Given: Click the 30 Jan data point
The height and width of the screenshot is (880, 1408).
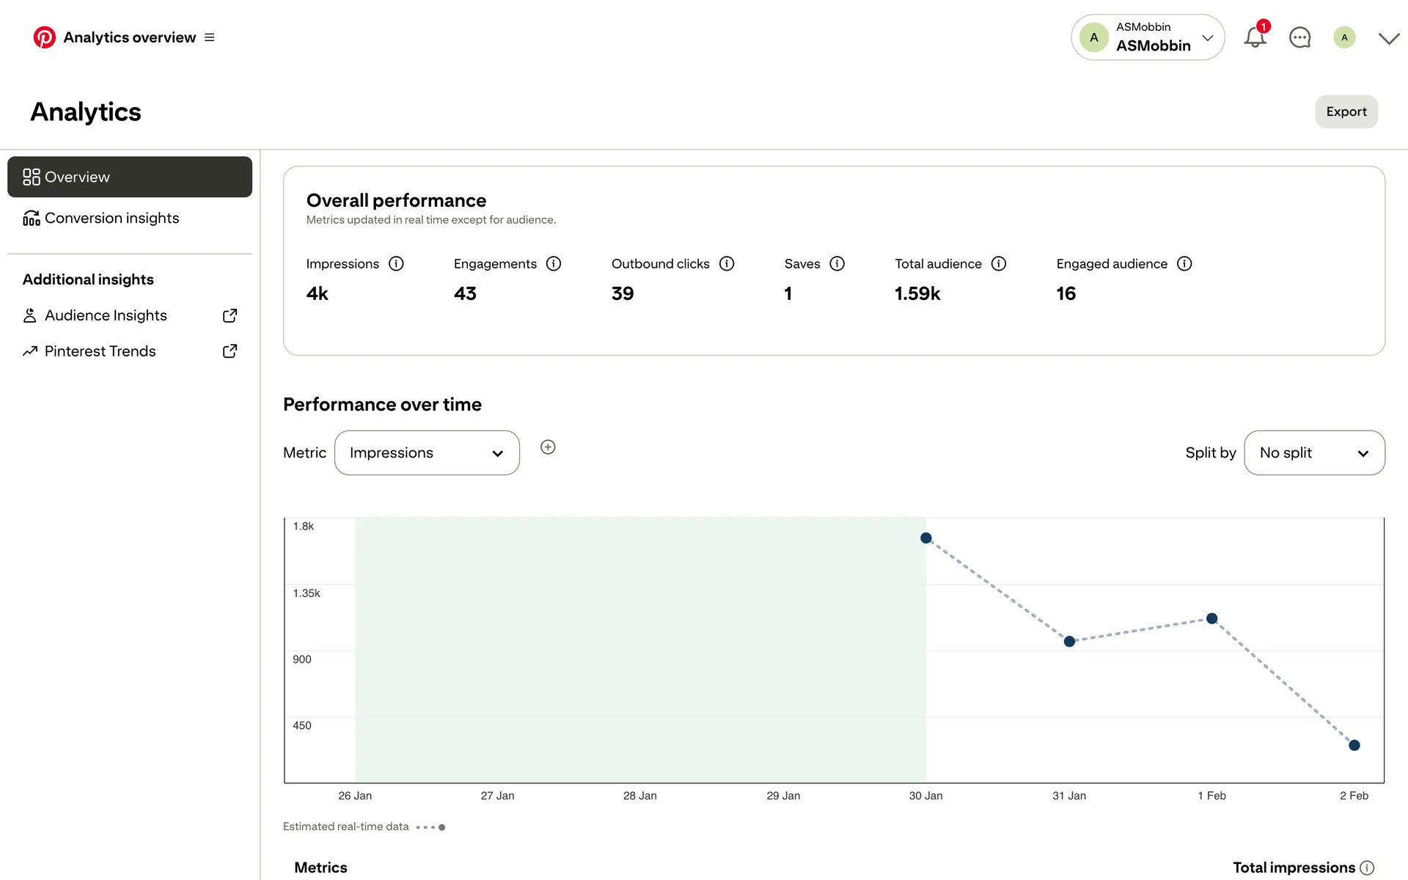Looking at the screenshot, I should click(x=925, y=538).
